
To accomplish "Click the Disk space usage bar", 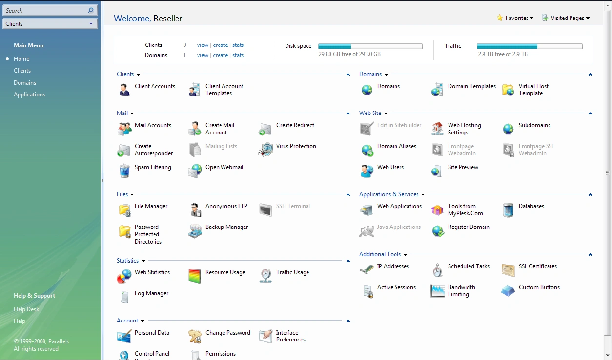I will point(370,46).
